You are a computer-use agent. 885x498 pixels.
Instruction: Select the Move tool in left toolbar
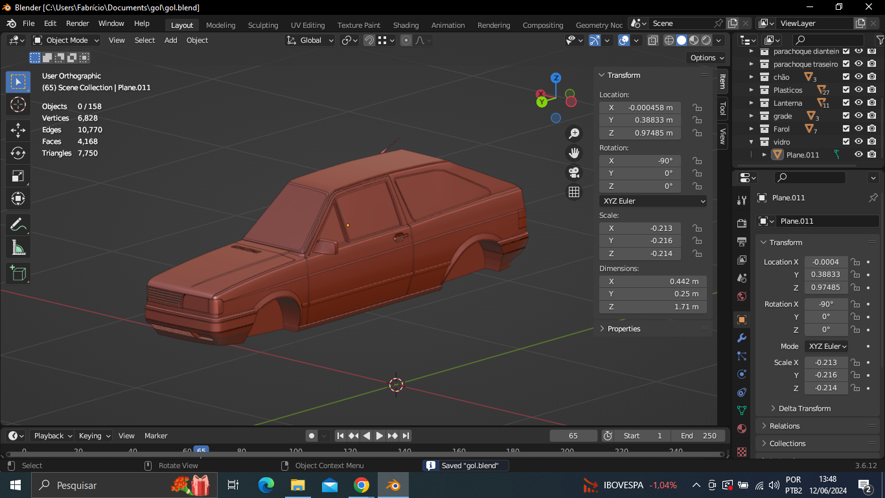18,130
